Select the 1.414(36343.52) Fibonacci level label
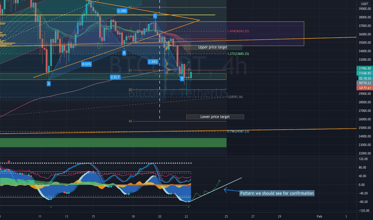Screen dimensions: 373x220 [238, 31]
